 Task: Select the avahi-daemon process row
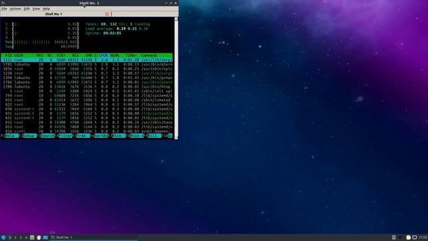pos(87,131)
